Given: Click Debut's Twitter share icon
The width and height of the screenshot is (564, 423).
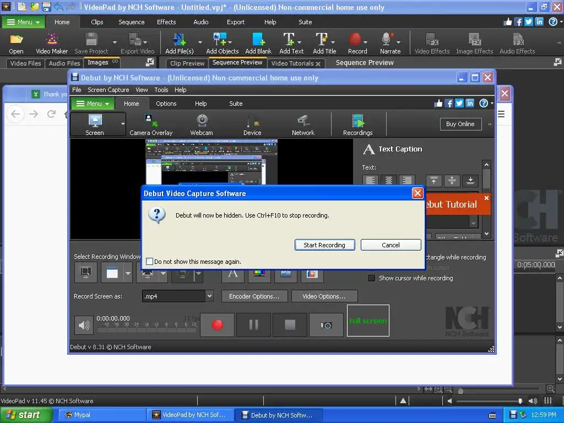Looking at the screenshot, I should [x=459, y=104].
